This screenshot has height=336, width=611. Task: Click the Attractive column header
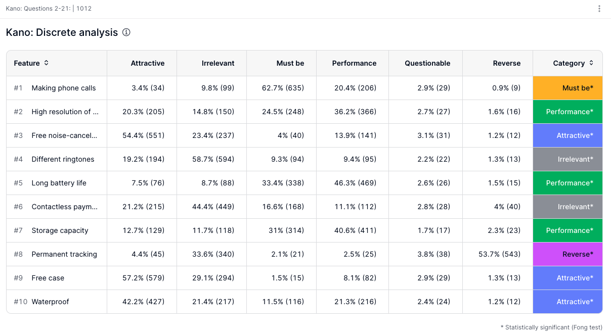(147, 63)
